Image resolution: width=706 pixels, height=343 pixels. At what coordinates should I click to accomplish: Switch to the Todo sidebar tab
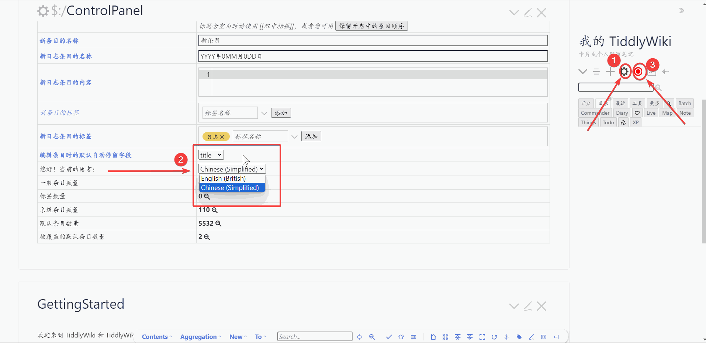(608, 122)
